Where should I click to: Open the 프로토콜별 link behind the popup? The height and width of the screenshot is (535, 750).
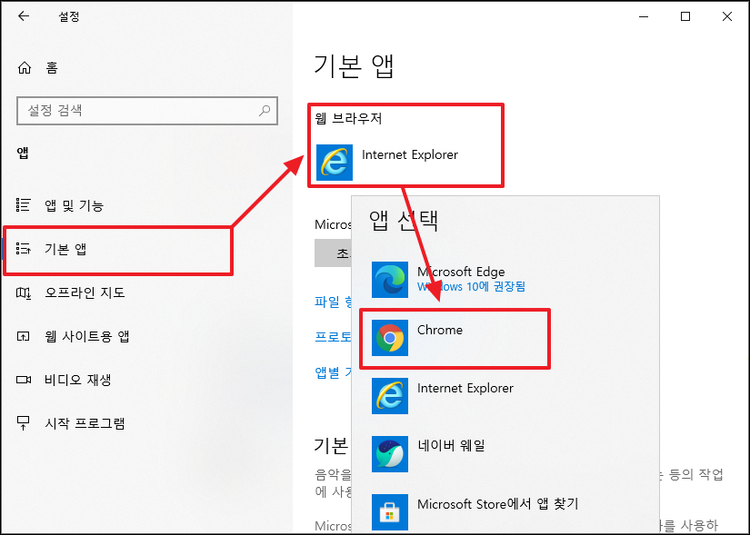[x=333, y=337]
